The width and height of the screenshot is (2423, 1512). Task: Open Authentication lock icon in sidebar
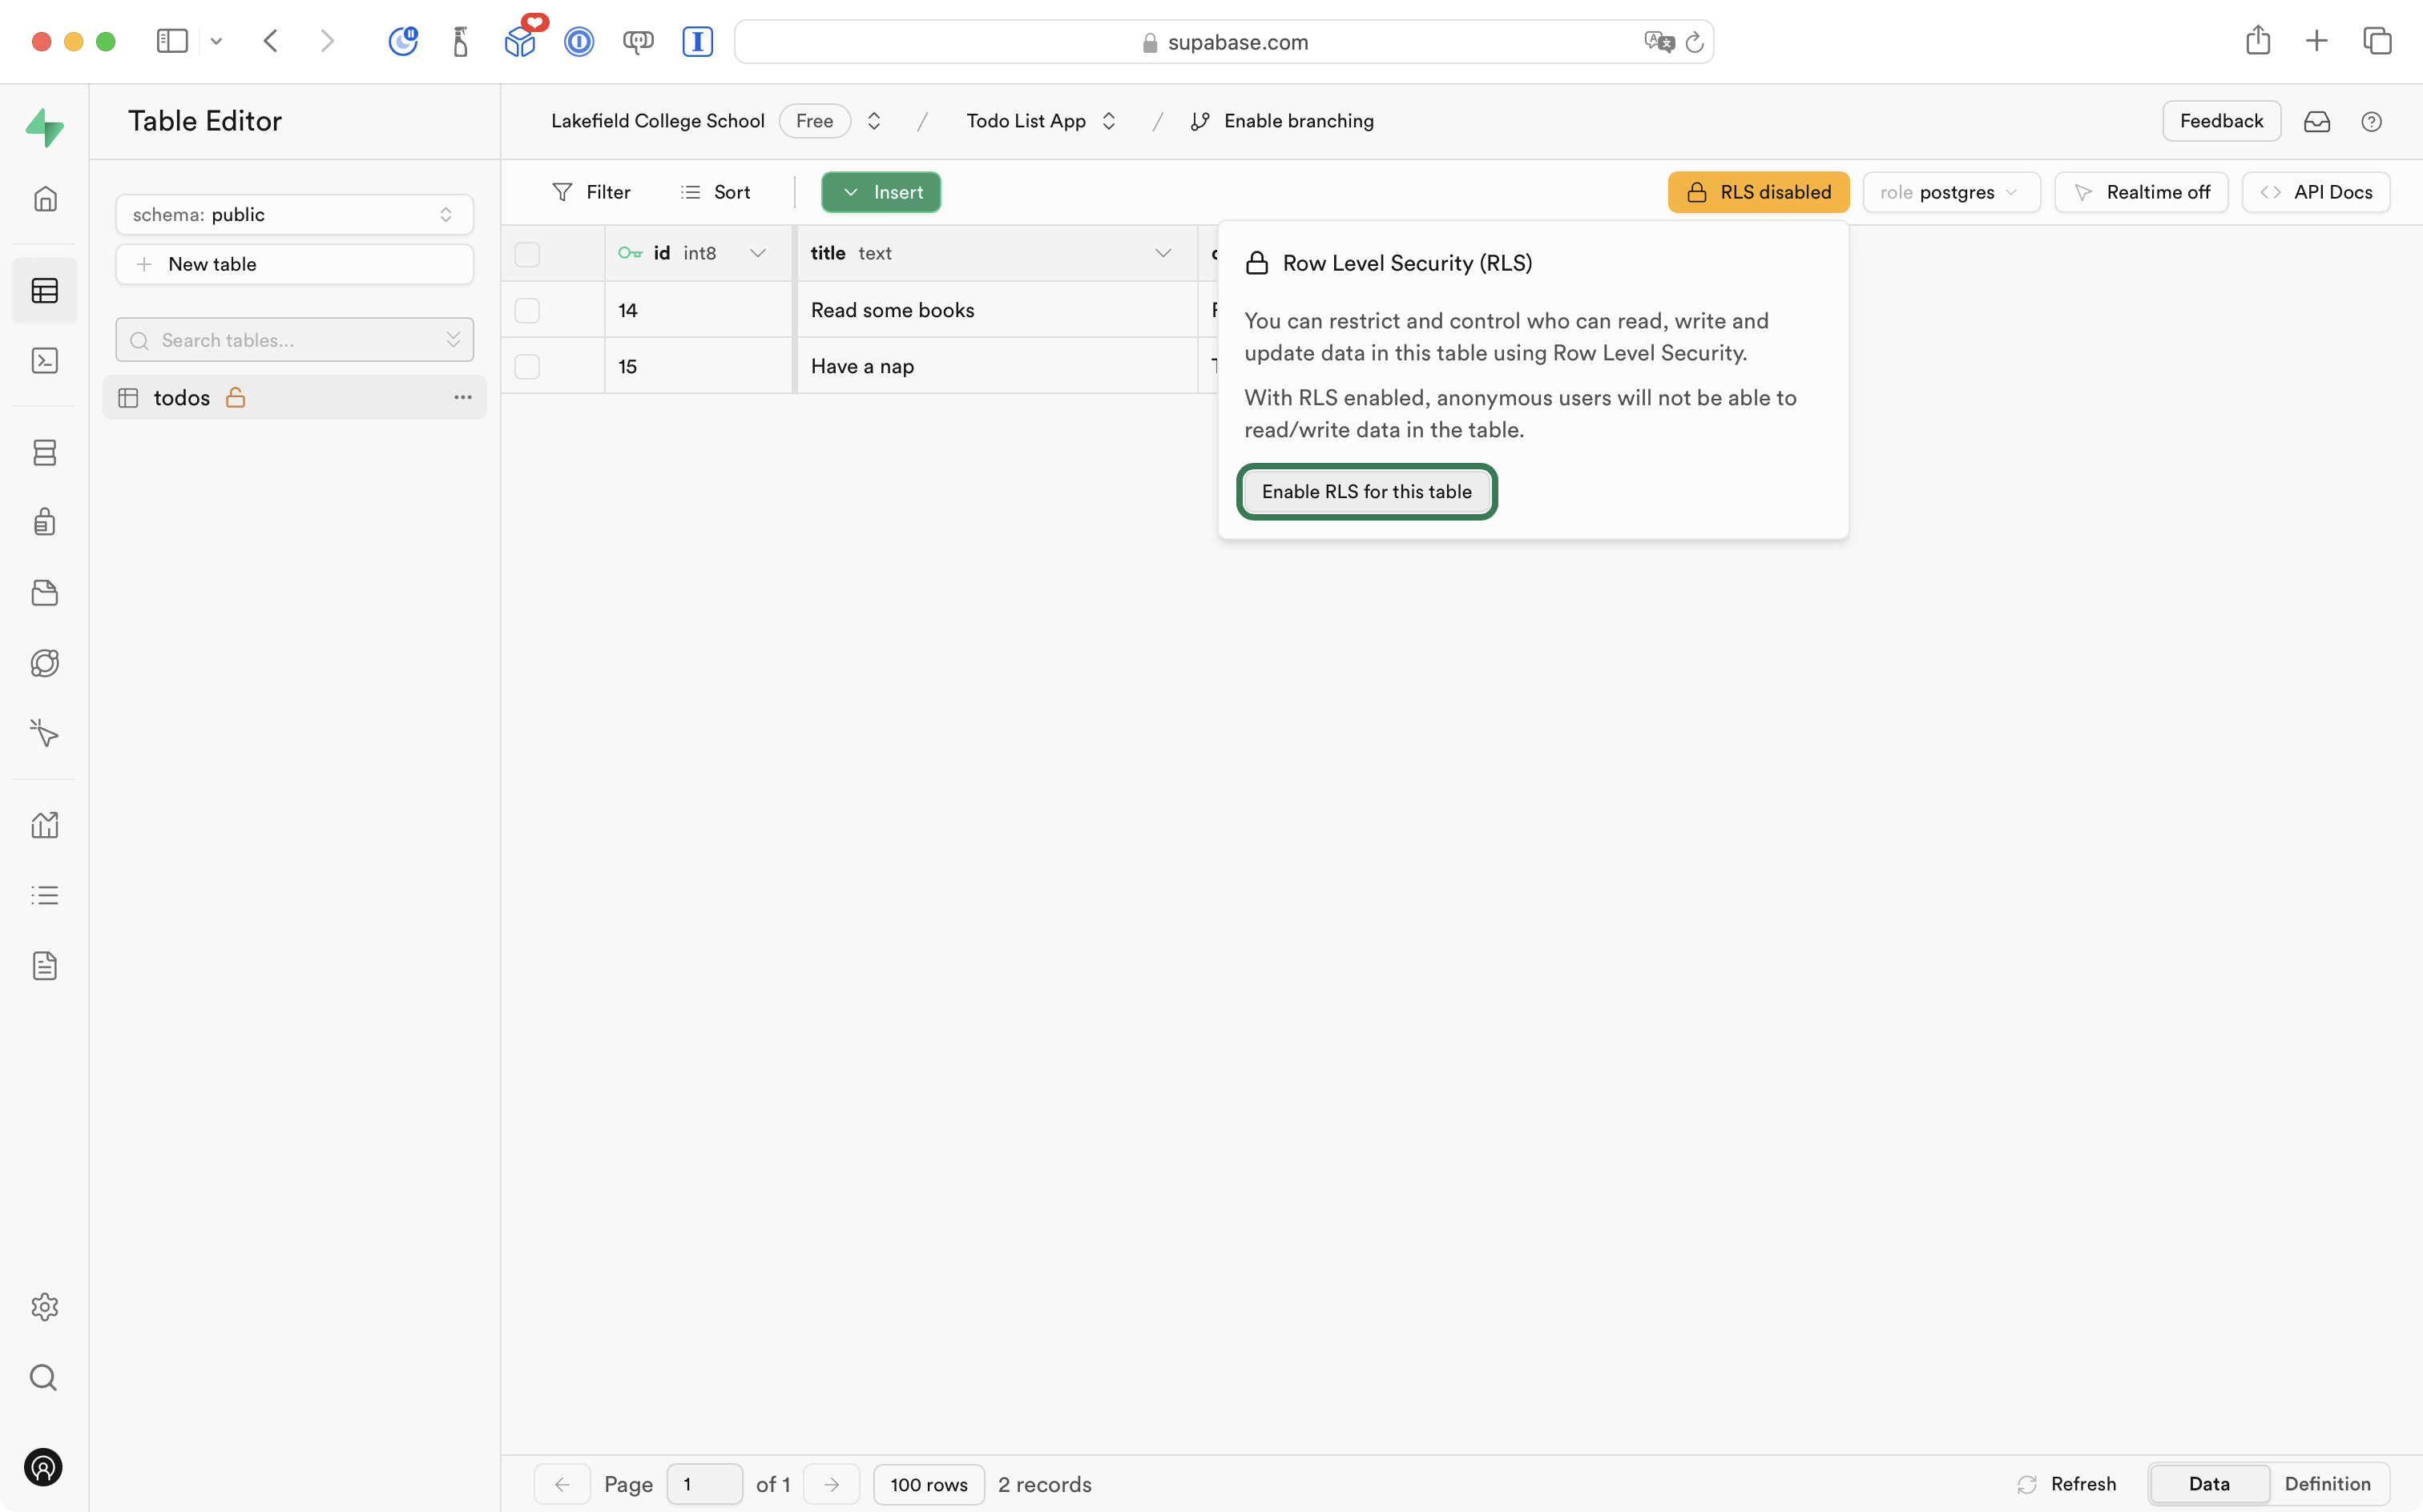(x=45, y=522)
